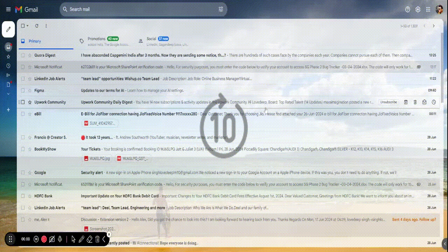This screenshot has height=252, width=448.
Task: Open SUM_41042957 PDF attachment chip
Action: click(x=100, y=123)
